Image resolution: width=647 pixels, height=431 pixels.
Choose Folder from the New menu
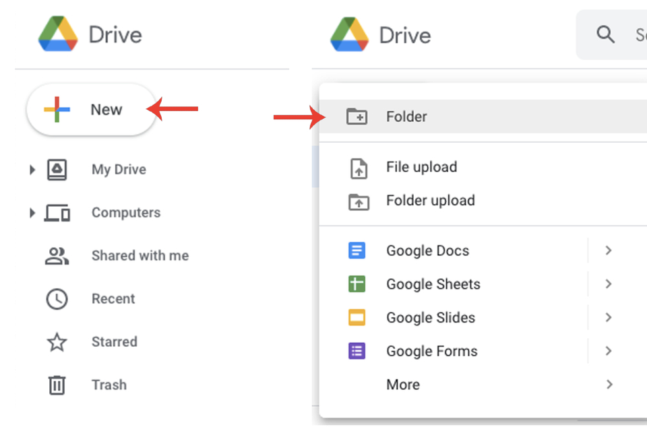[406, 117]
